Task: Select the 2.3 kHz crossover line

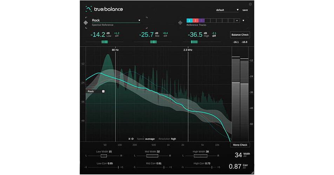Action: 188,94
